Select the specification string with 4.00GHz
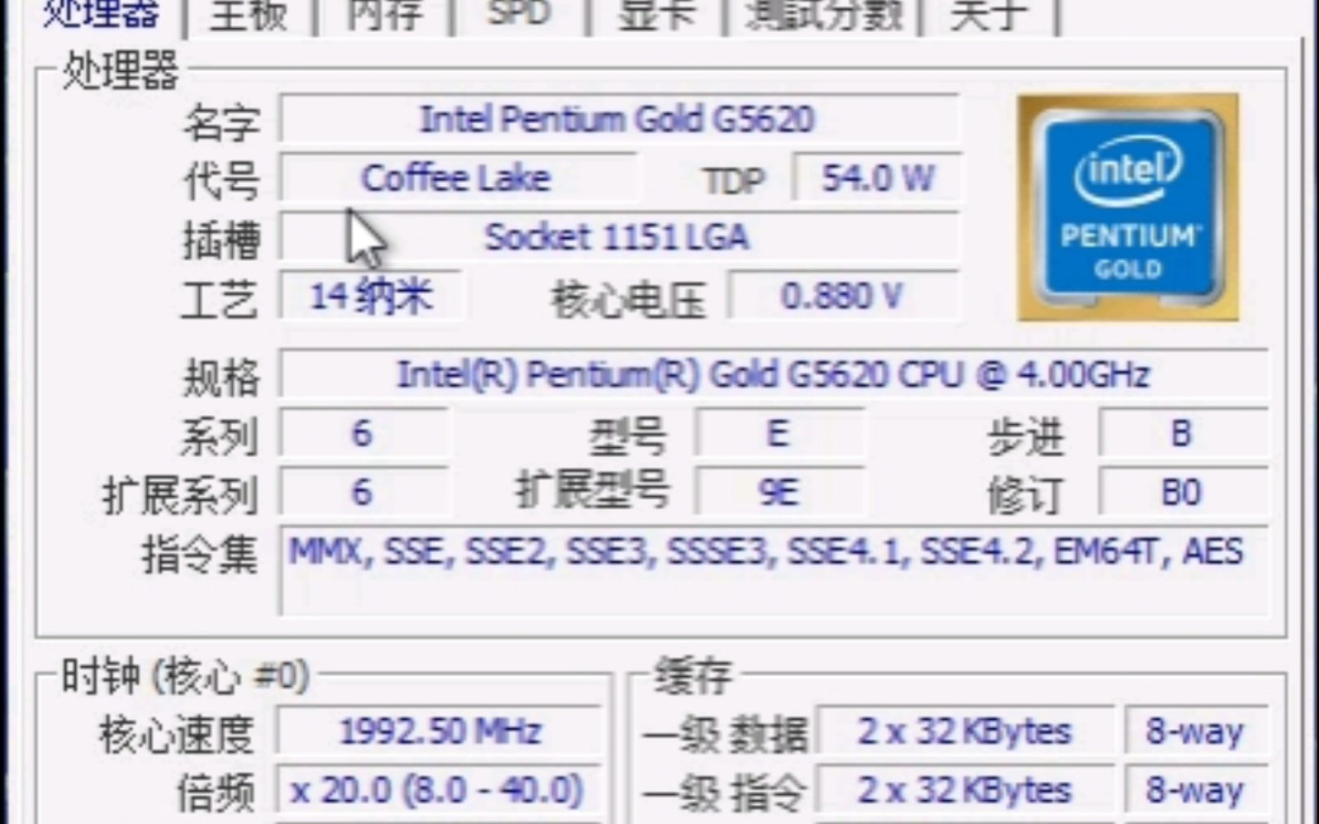Screen dimensions: 1319x824 pos(774,375)
